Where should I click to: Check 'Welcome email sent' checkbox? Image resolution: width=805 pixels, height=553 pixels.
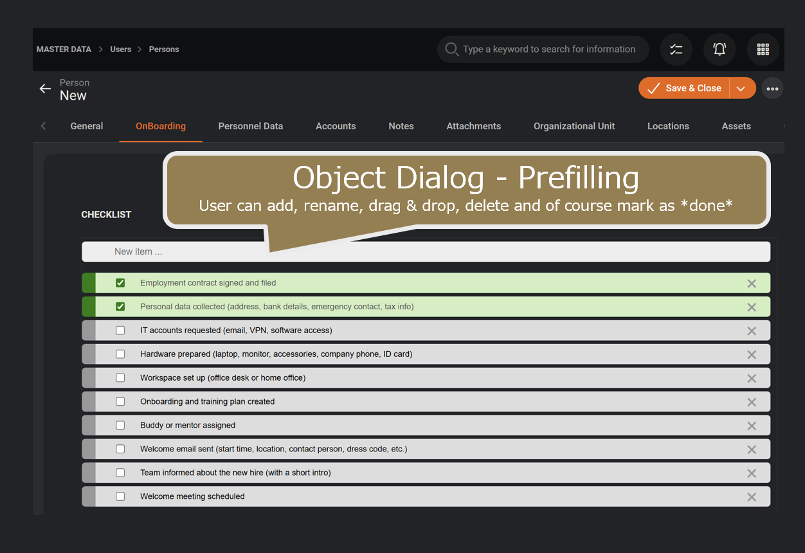[120, 449]
